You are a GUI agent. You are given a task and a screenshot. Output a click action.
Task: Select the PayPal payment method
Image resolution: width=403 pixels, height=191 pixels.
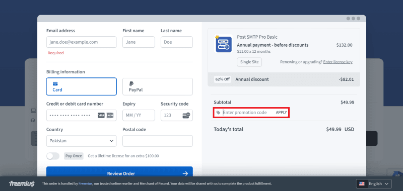(x=158, y=86)
